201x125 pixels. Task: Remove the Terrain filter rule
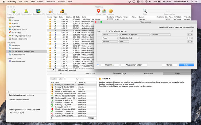188,34
